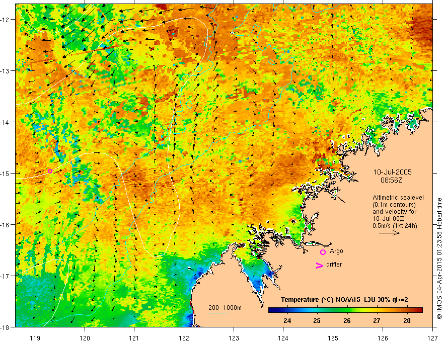Click longitude axis label 123
The height and width of the screenshot is (342, 443).
(234, 338)
